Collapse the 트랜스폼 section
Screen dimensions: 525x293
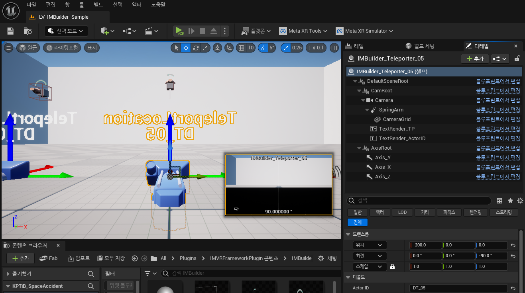348,234
